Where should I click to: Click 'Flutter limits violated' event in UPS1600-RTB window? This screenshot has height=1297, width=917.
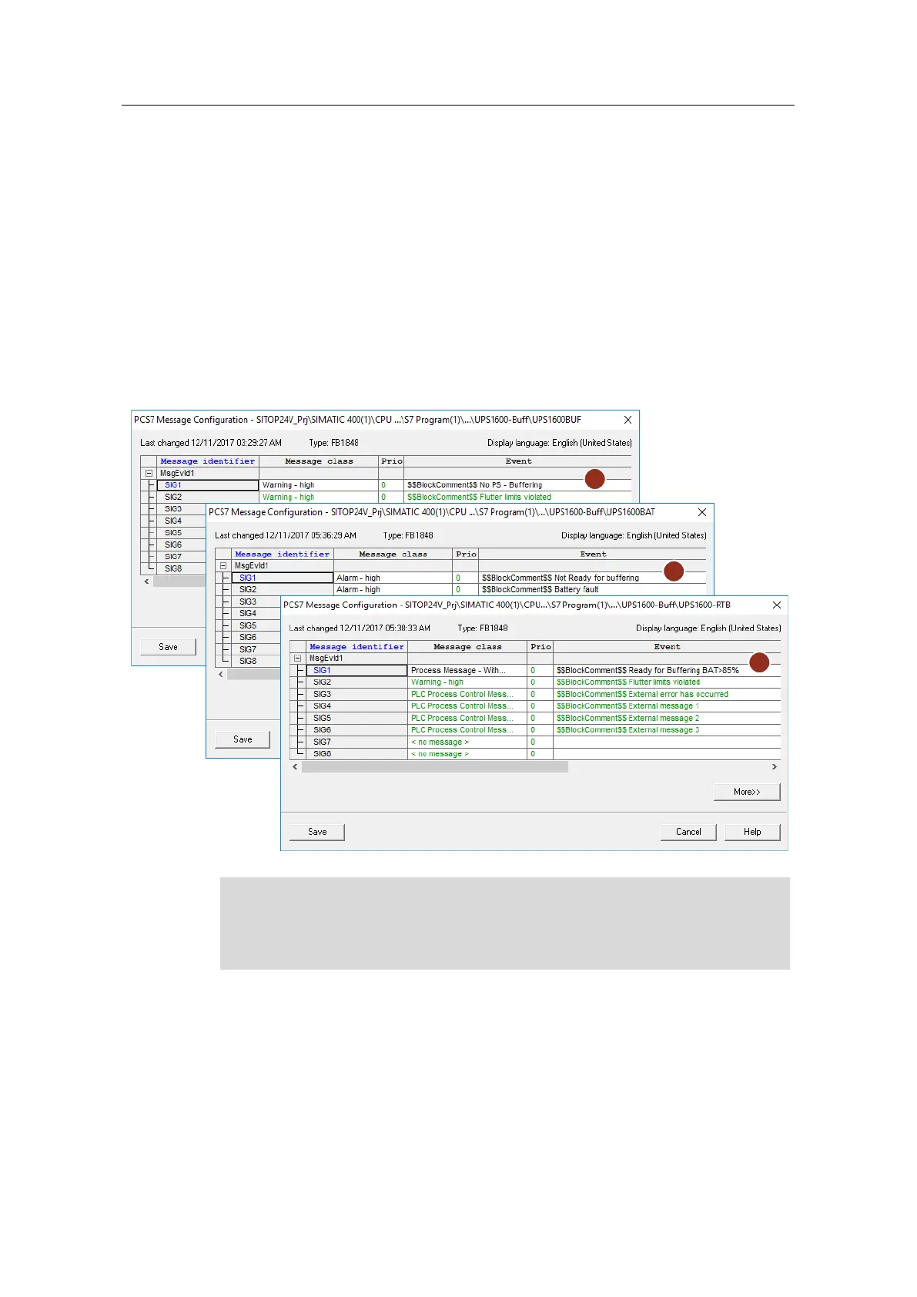point(667,682)
